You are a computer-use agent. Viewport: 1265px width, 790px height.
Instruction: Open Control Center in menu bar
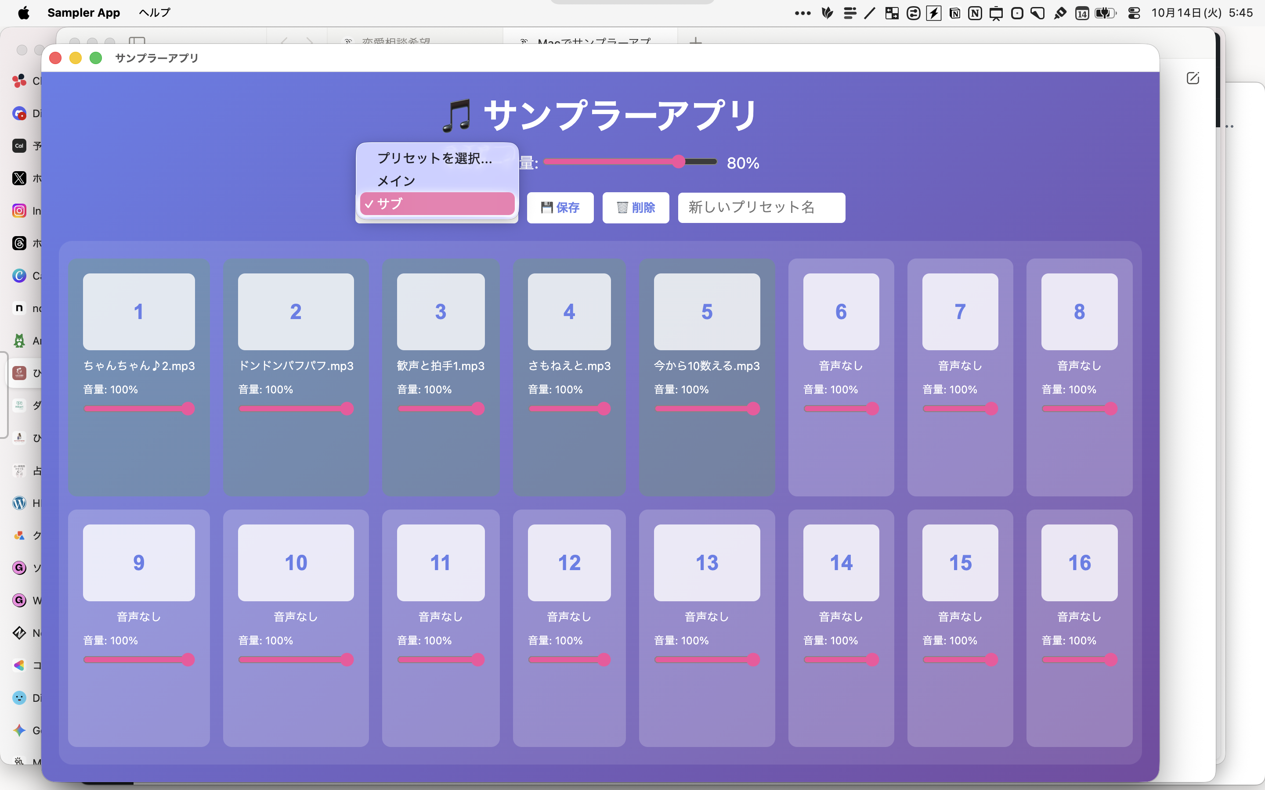point(1133,13)
